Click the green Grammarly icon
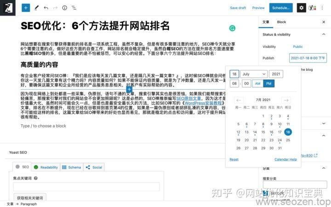 (x=232, y=28)
